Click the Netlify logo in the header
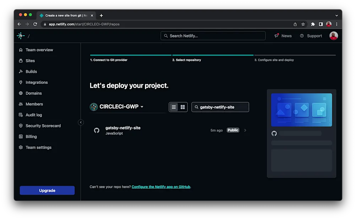This screenshot has width=356, height=219. (x=20, y=35)
